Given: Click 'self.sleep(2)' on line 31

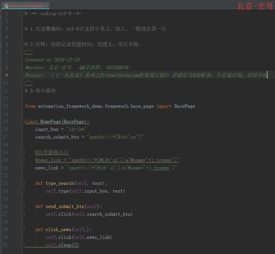Looking at the screenshot, I should click(62, 245).
